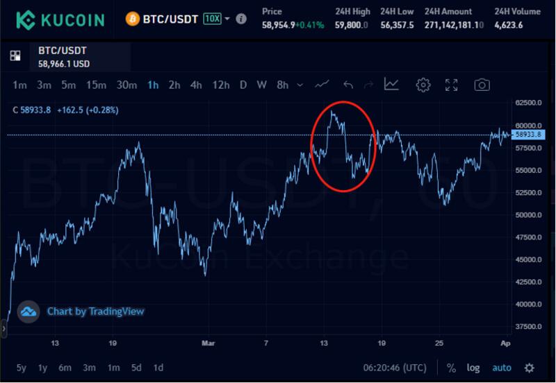The image size is (556, 383).
Task: Open the chart type line icon
Action: coord(322,85)
